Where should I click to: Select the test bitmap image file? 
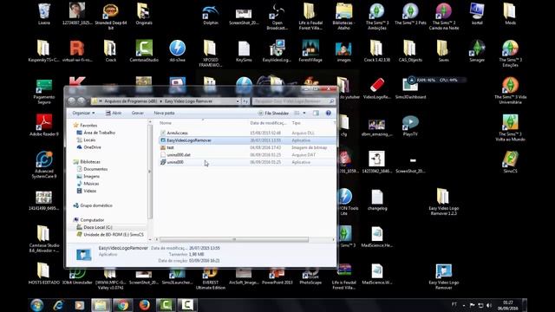(x=247, y=147)
